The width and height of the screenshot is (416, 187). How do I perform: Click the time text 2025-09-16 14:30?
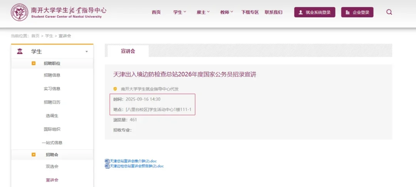tap(143, 99)
